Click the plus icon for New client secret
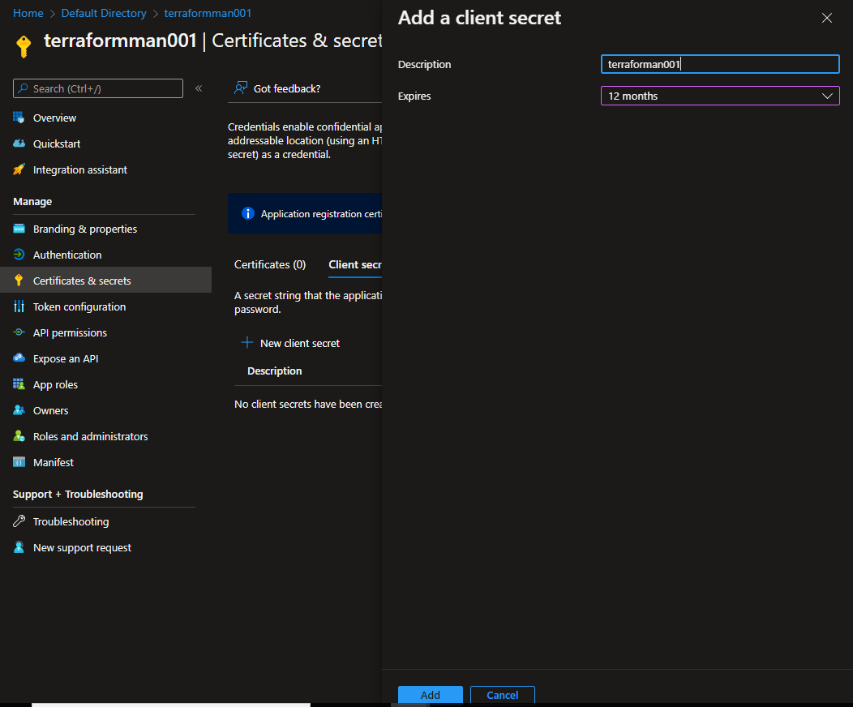853x707 pixels. (247, 343)
